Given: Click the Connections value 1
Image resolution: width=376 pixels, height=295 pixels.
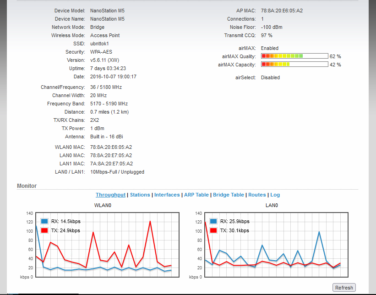Looking at the screenshot, I should 262,19.
